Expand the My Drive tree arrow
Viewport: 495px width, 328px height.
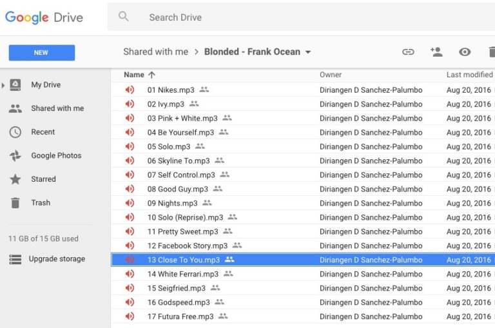(3, 85)
